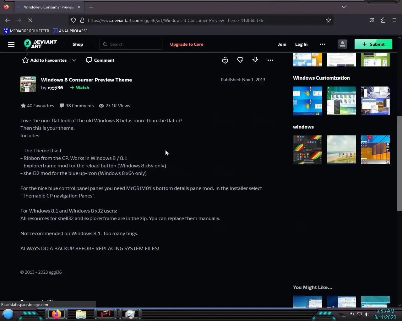Go to the DeviantArt home logo
The height and width of the screenshot is (321, 402).
(x=41, y=44)
